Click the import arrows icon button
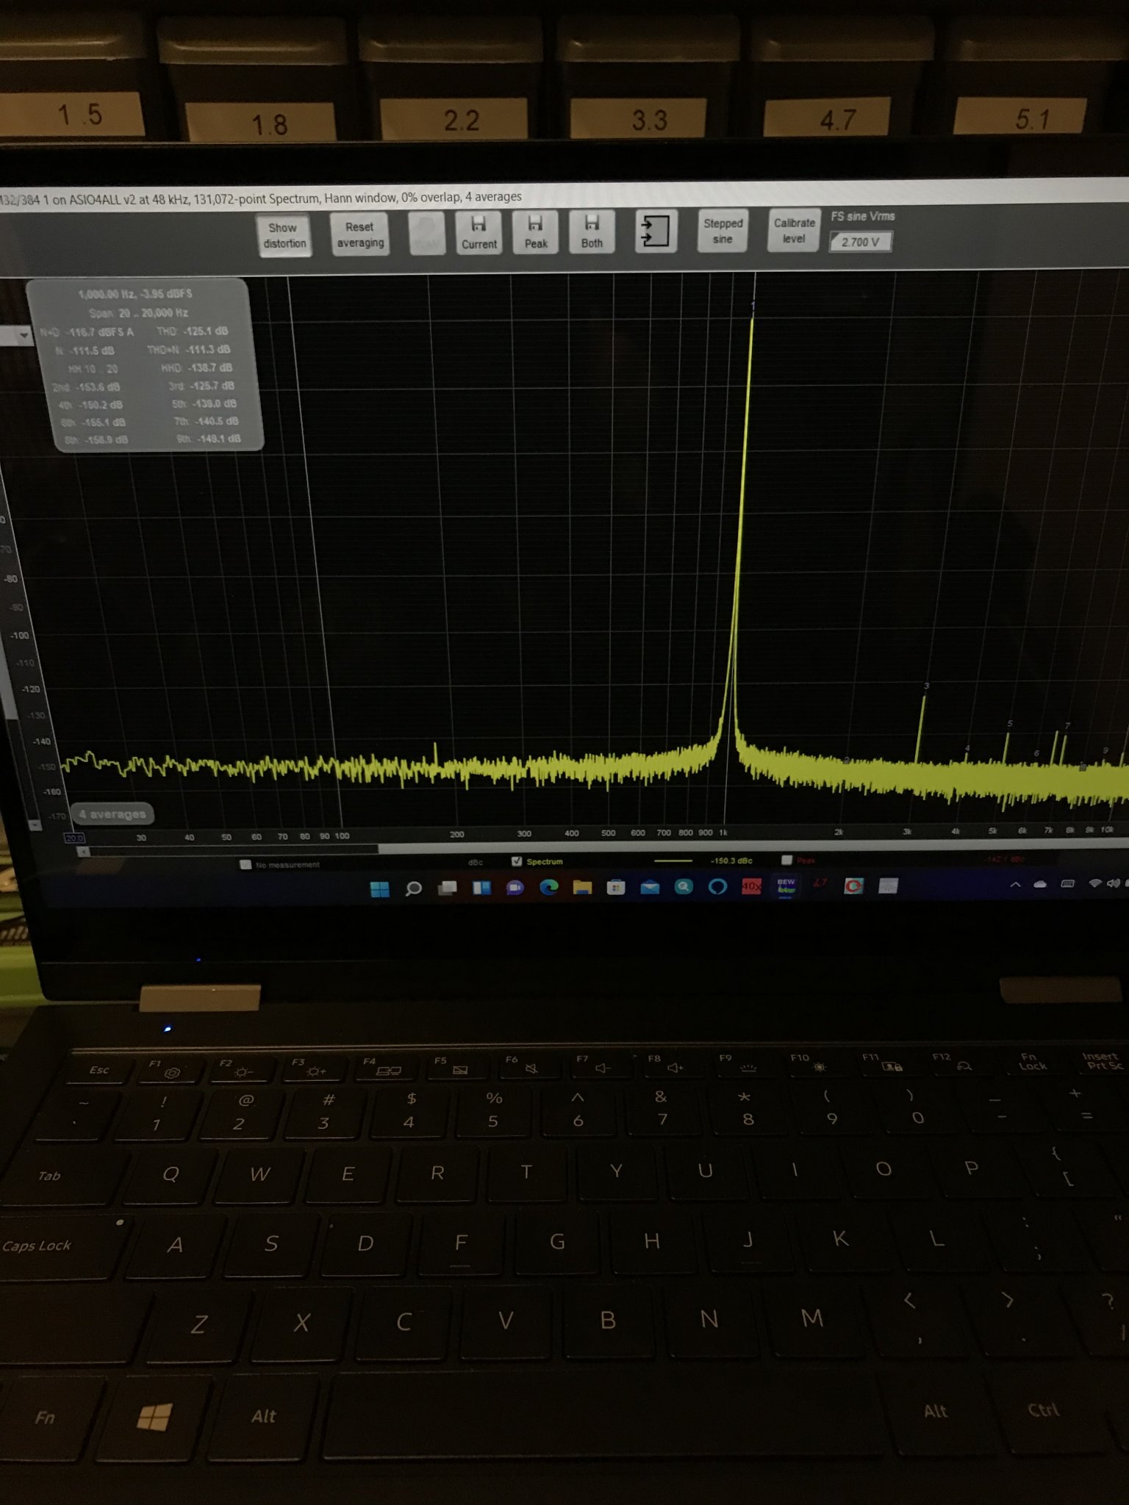This screenshot has height=1505, width=1129. [655, 231]
